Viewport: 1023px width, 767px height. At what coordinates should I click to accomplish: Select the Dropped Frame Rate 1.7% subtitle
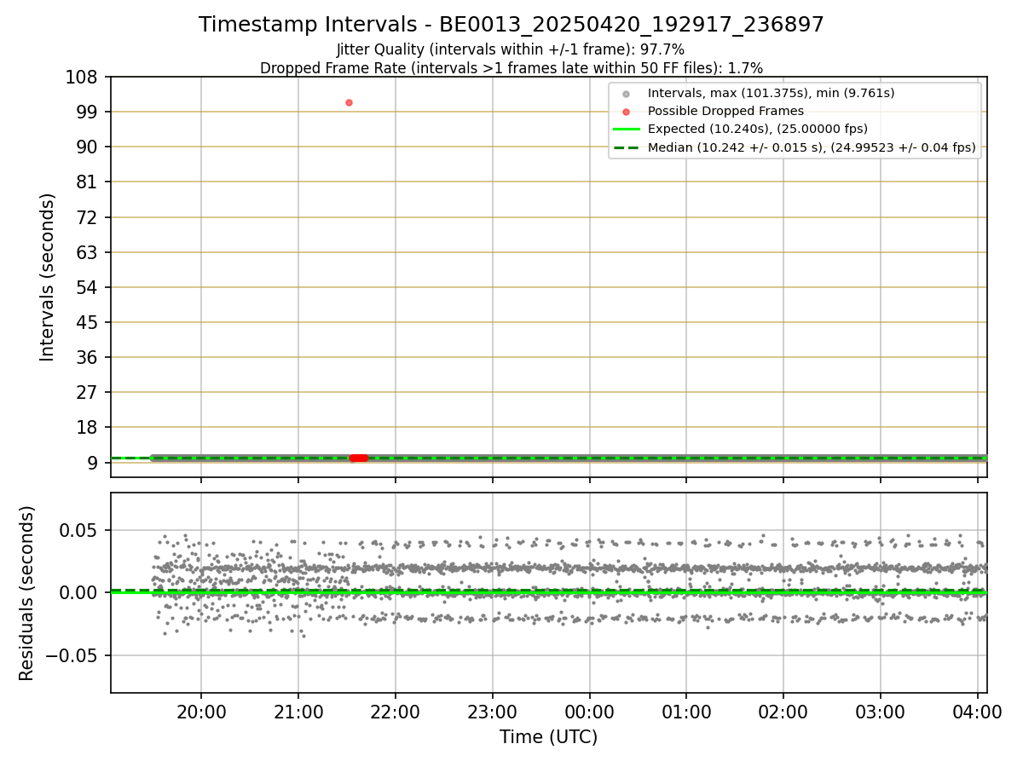[511, 67]
